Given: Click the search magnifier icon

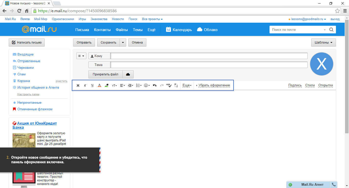Looking at the screenshot, I should [331, 30].
